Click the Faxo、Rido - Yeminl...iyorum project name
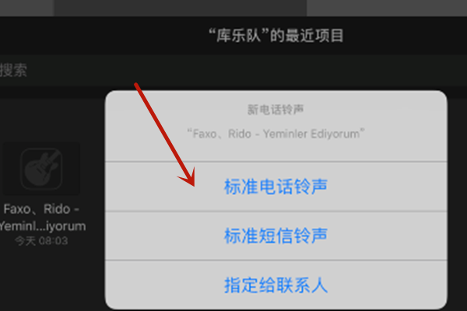Image resolution: width=467 pixels, height=311 pixels. coord(42,218)
